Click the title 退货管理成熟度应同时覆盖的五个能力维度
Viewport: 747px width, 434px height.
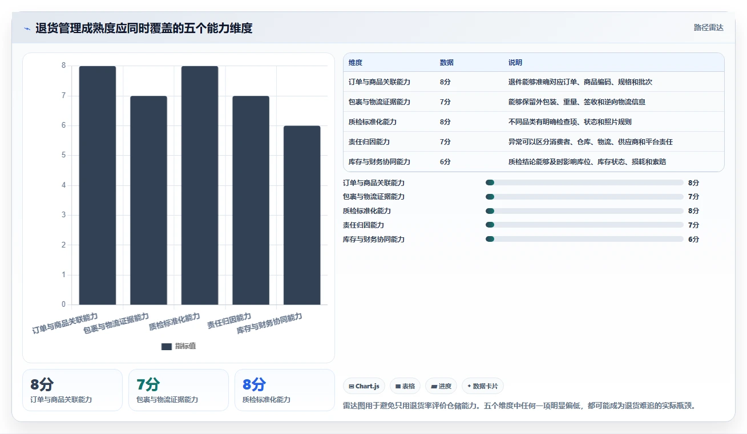[144, 28]
